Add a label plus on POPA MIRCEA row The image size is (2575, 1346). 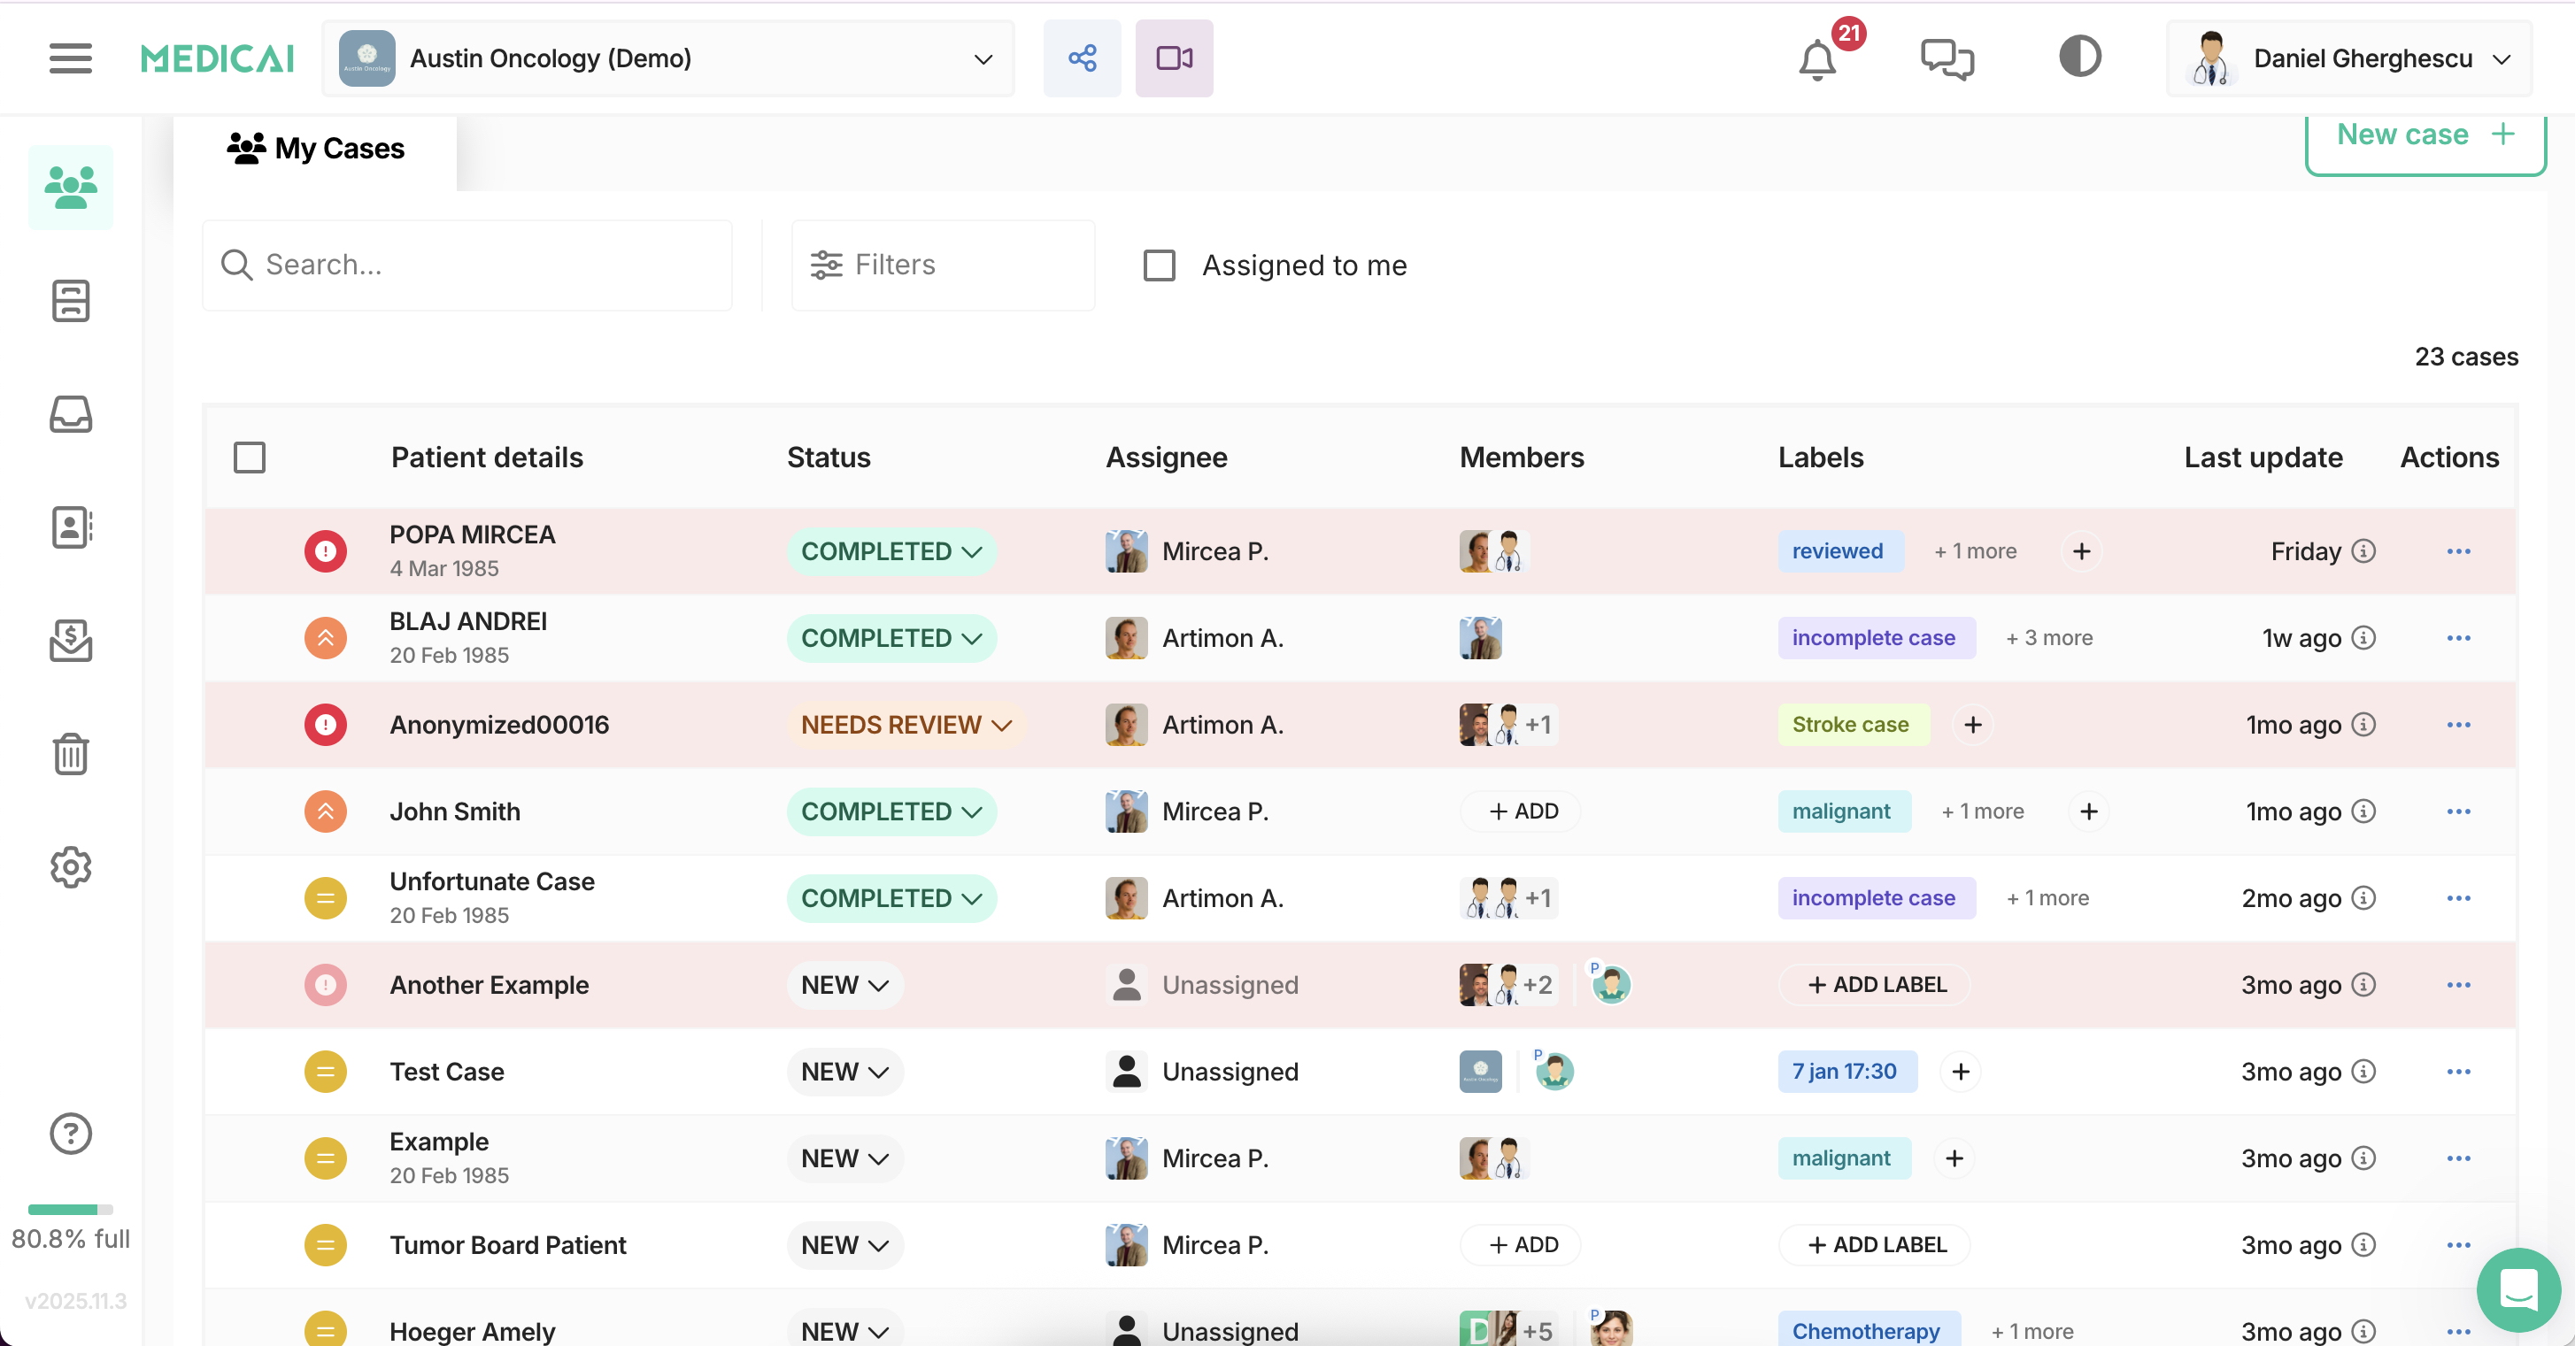(x=2081, y=550)
